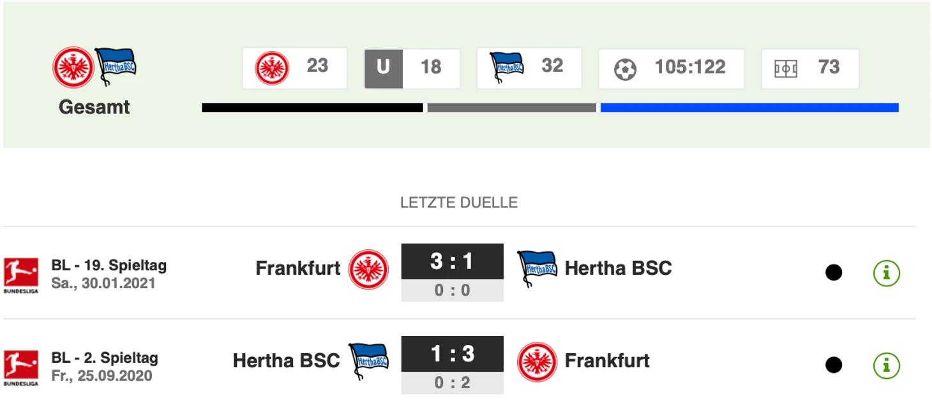Select the football icon beside 105:122
This screenshot has height=410, width=932.
click(x=626, y=68)
